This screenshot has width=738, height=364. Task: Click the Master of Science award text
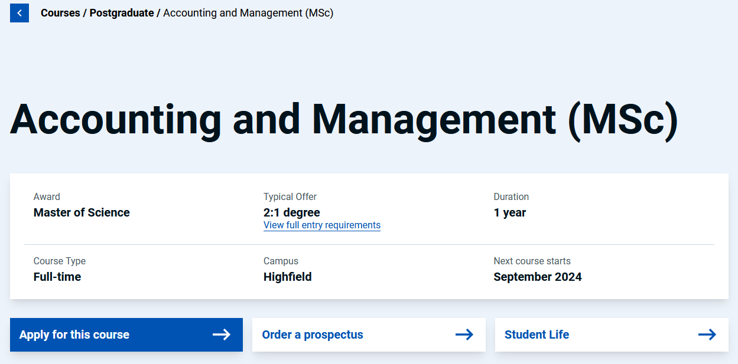(x=82, y=213)
